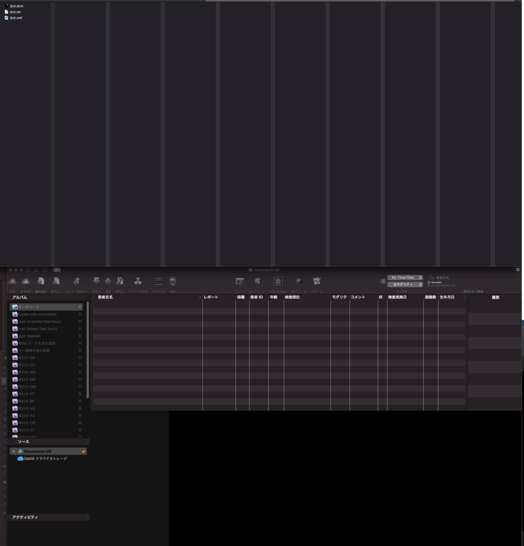Image resolution: width=524 pixels, height=546 pixels.
Task: Click the 共有 share toolbar icon
Action: [13, 281]
